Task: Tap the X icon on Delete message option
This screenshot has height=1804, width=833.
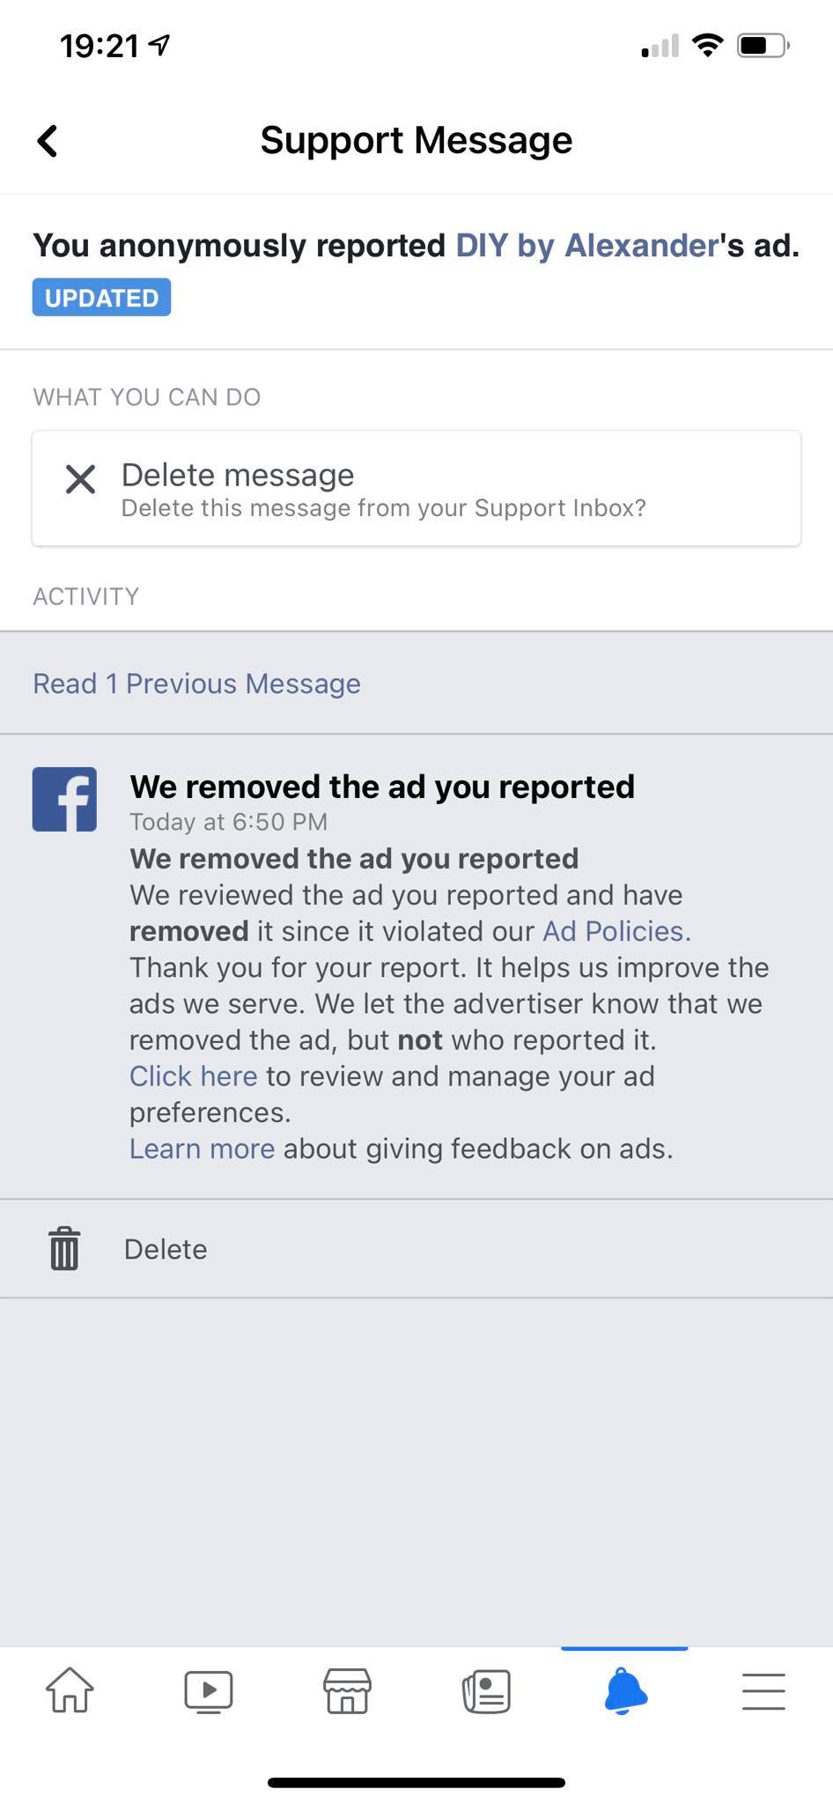Action: click(x=79, y=479)
